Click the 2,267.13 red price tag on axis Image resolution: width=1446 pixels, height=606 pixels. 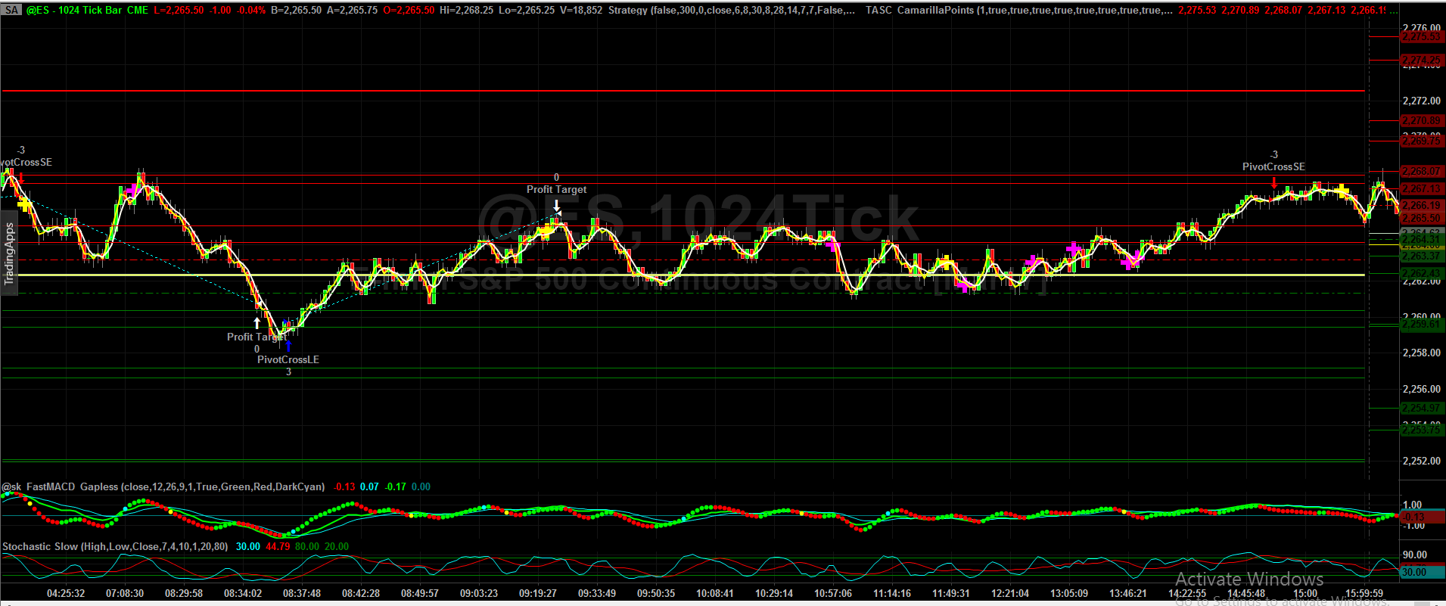click(x=1421, y=188)
